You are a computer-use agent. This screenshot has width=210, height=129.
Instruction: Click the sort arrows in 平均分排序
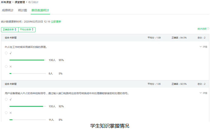[33, 30]
